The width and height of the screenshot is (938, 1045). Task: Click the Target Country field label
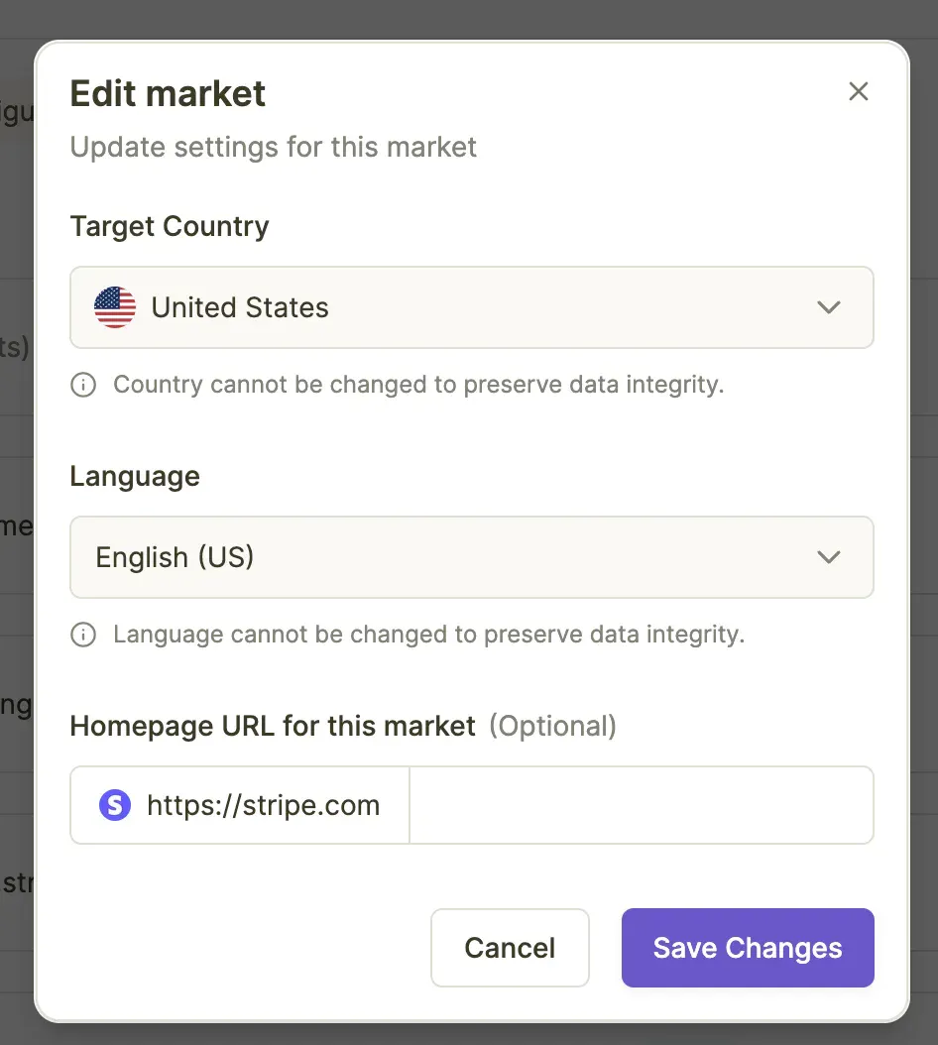tap(170, 226)
